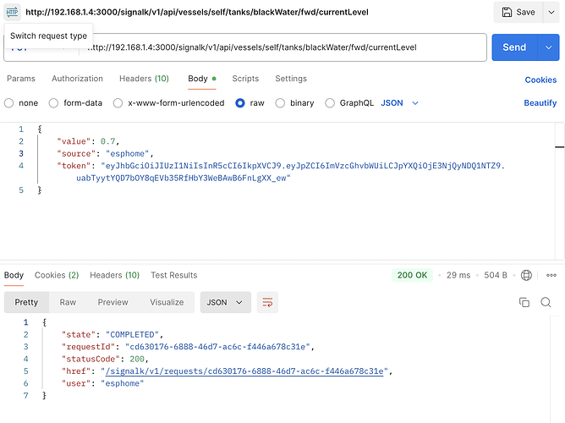Click the Beautify link
The height and width of the screenshot is (423, 565).
(540, 103)
